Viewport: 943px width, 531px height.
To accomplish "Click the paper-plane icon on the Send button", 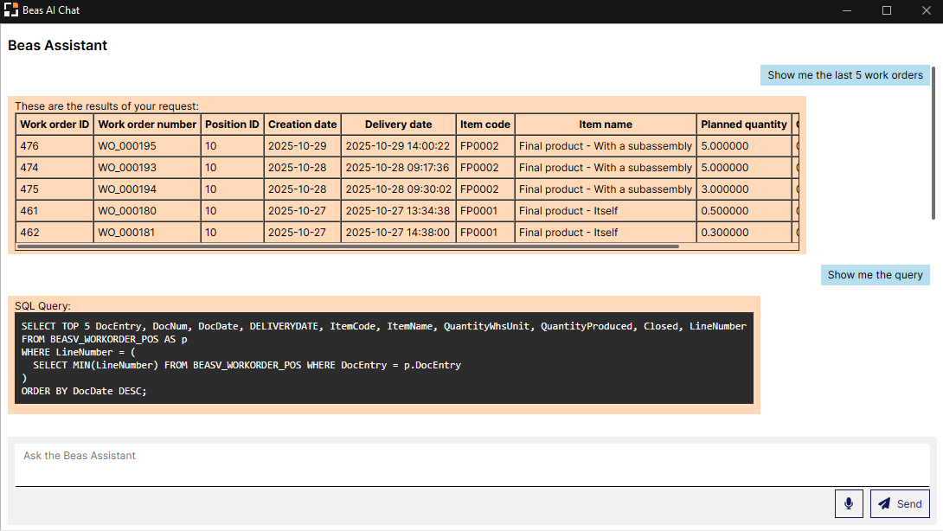I will pyautogui.click(x=882, y=503).
